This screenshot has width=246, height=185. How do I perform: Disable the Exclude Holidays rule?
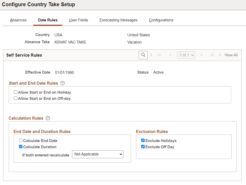point(143,140)
